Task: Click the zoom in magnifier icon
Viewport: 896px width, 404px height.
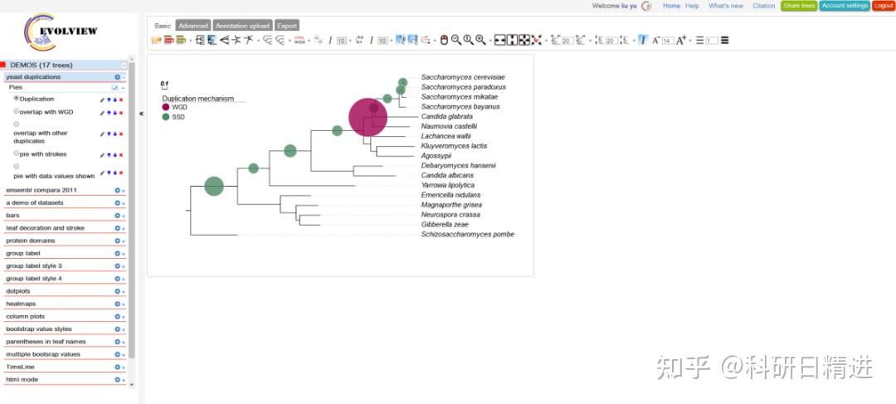Action: (x=480, y=40)
